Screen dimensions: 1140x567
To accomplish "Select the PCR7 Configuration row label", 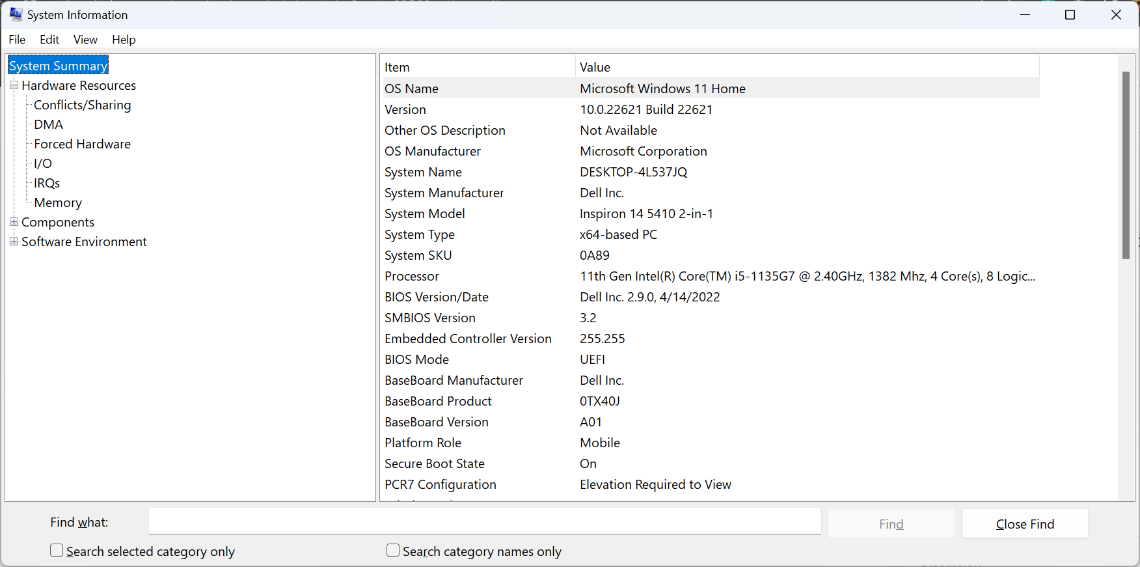I will click(x=441, y=484).
